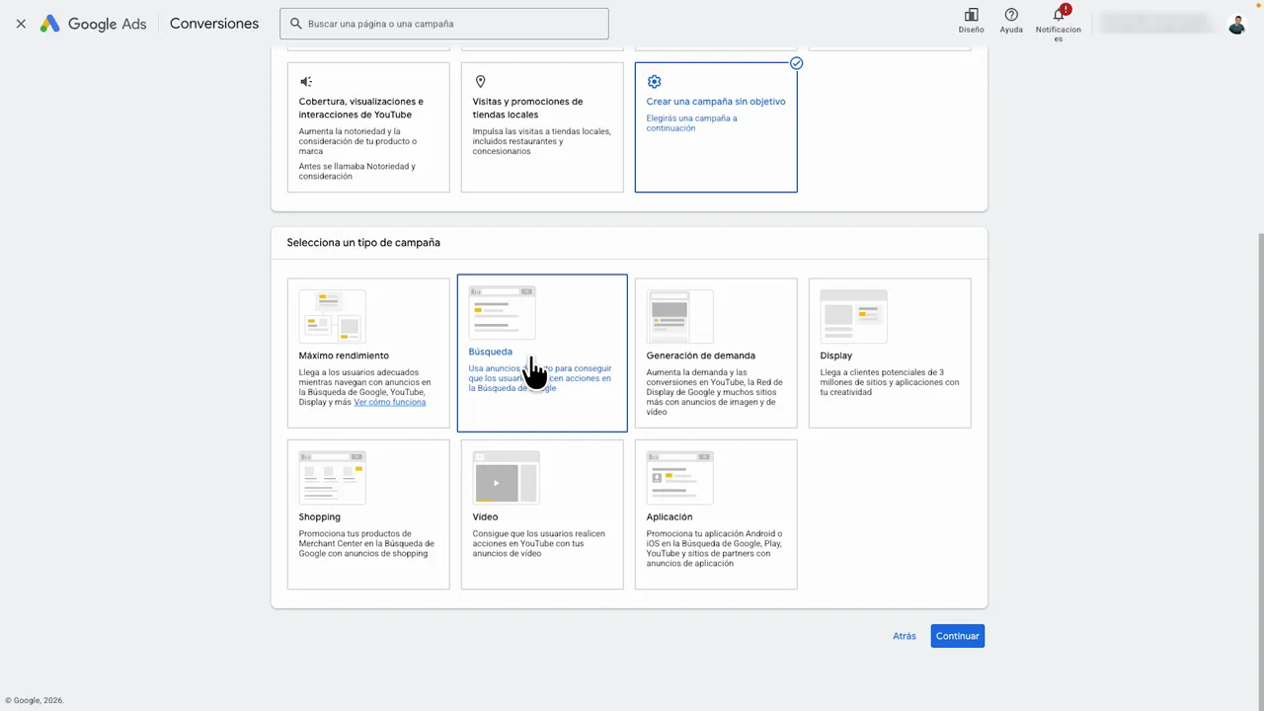This screenshot has height=711, width=1264.
Task: Choose the Máximo rendimiento campaign type
Action: [368, 353]
